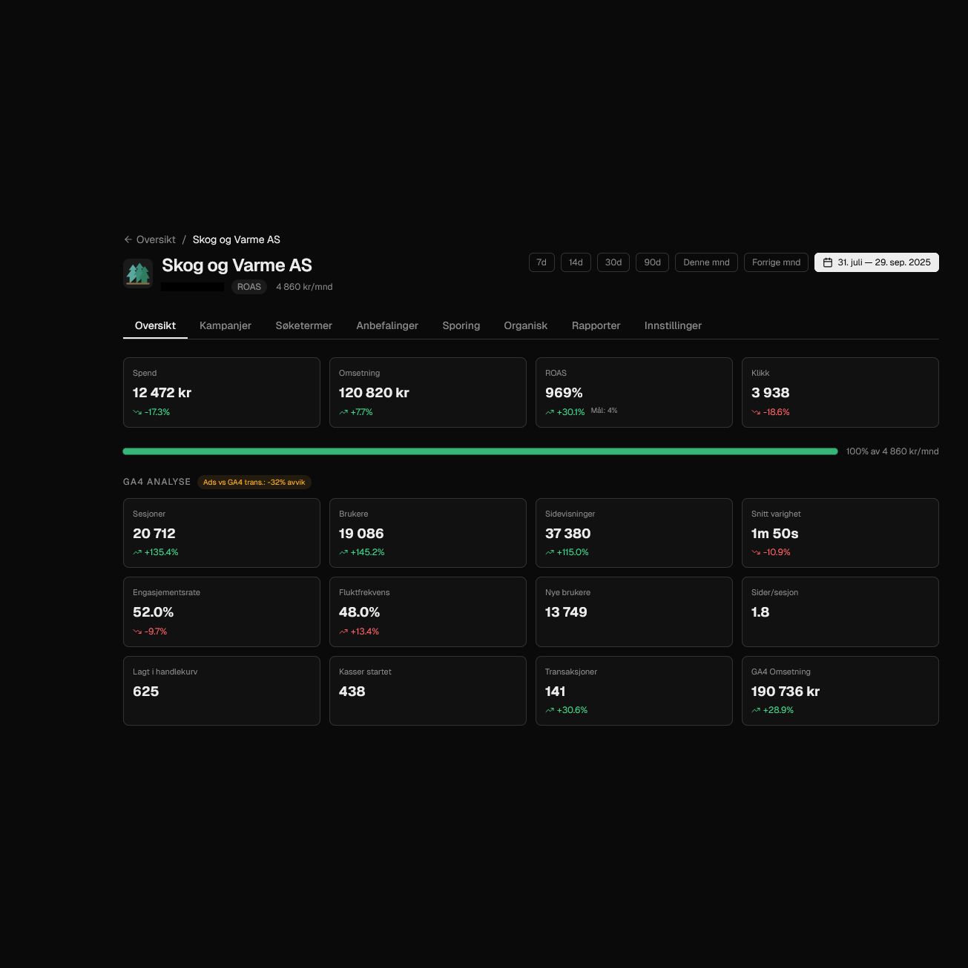
Task: Toggle the Forrige mnd period filter
Action: click(x=776, y=262)
